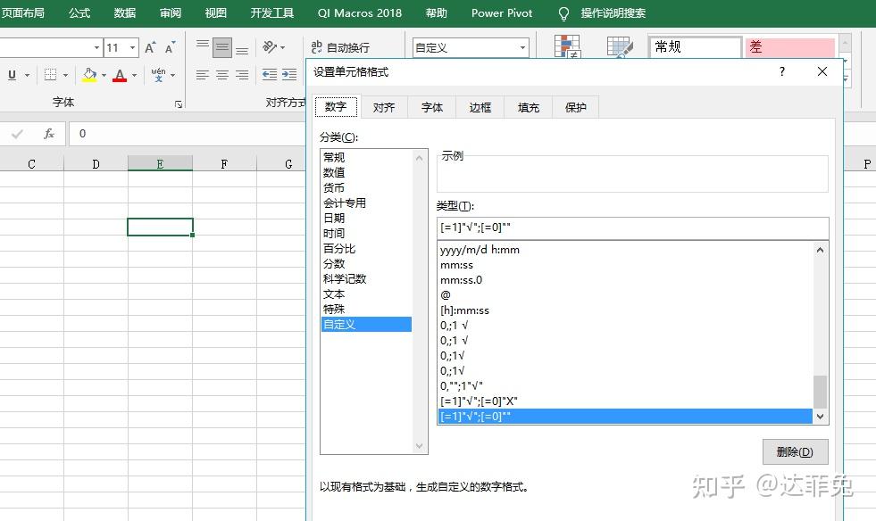Viewport: 876px width, 521px height.
Task: Toggle wrap text (自动换行)
Action: 339,48
